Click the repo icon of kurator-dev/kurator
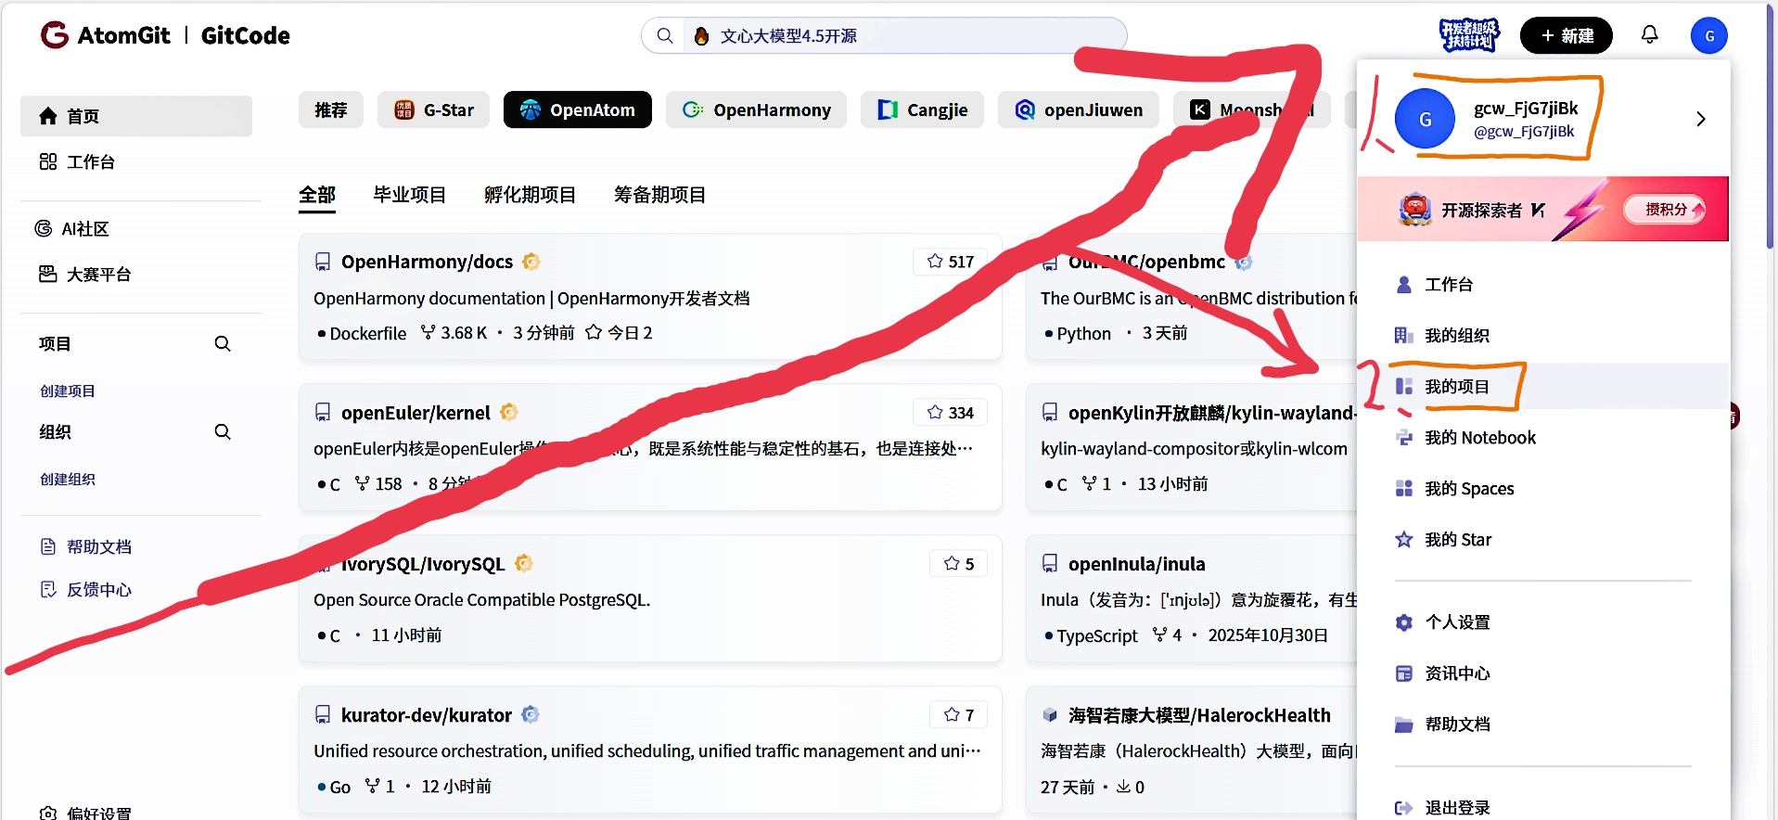The width and height of the screenshot is (1778, 820). click(x=323, y=714)
